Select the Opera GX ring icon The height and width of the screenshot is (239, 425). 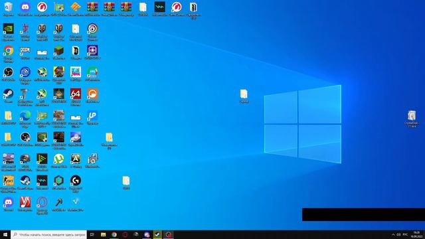[x=42, y=202]
